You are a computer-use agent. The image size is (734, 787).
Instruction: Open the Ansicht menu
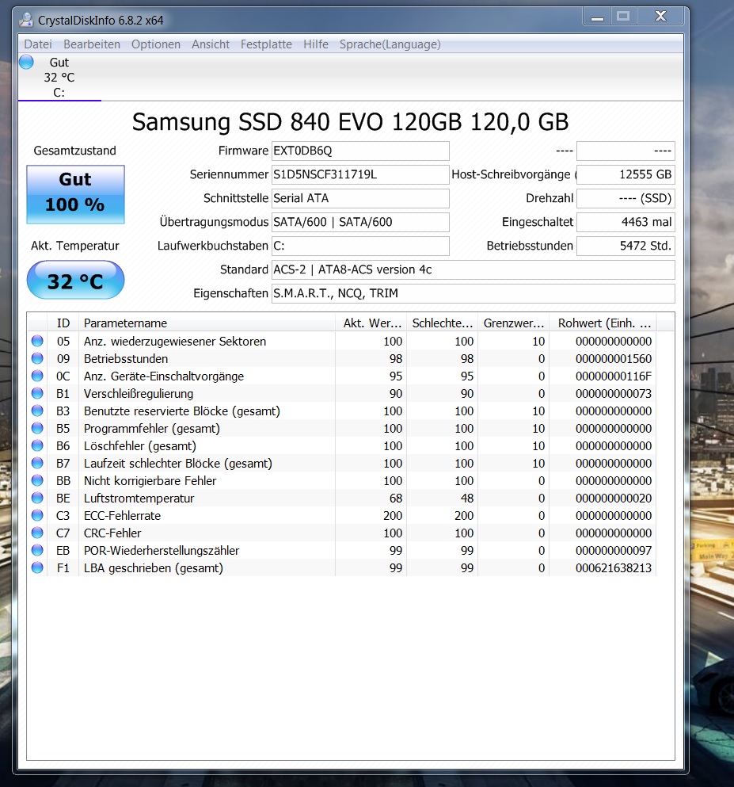click(211, 44)
